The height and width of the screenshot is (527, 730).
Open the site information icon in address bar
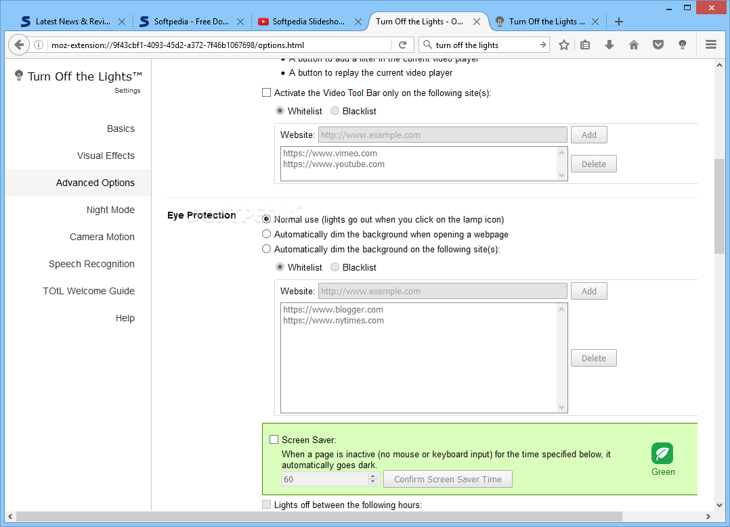(x=39, y=45)
